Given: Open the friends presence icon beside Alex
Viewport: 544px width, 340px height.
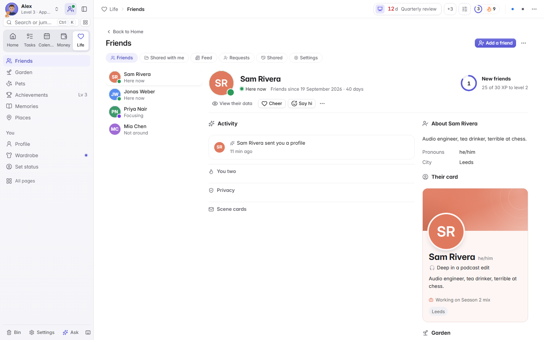Looking at the screenshot, I should click(x=71, y=9).
